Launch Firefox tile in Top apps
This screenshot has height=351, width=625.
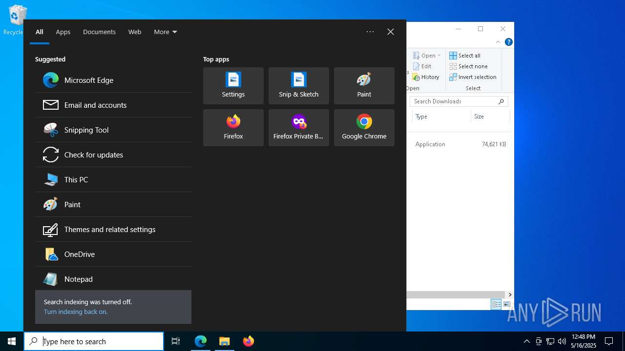(233, 128)
